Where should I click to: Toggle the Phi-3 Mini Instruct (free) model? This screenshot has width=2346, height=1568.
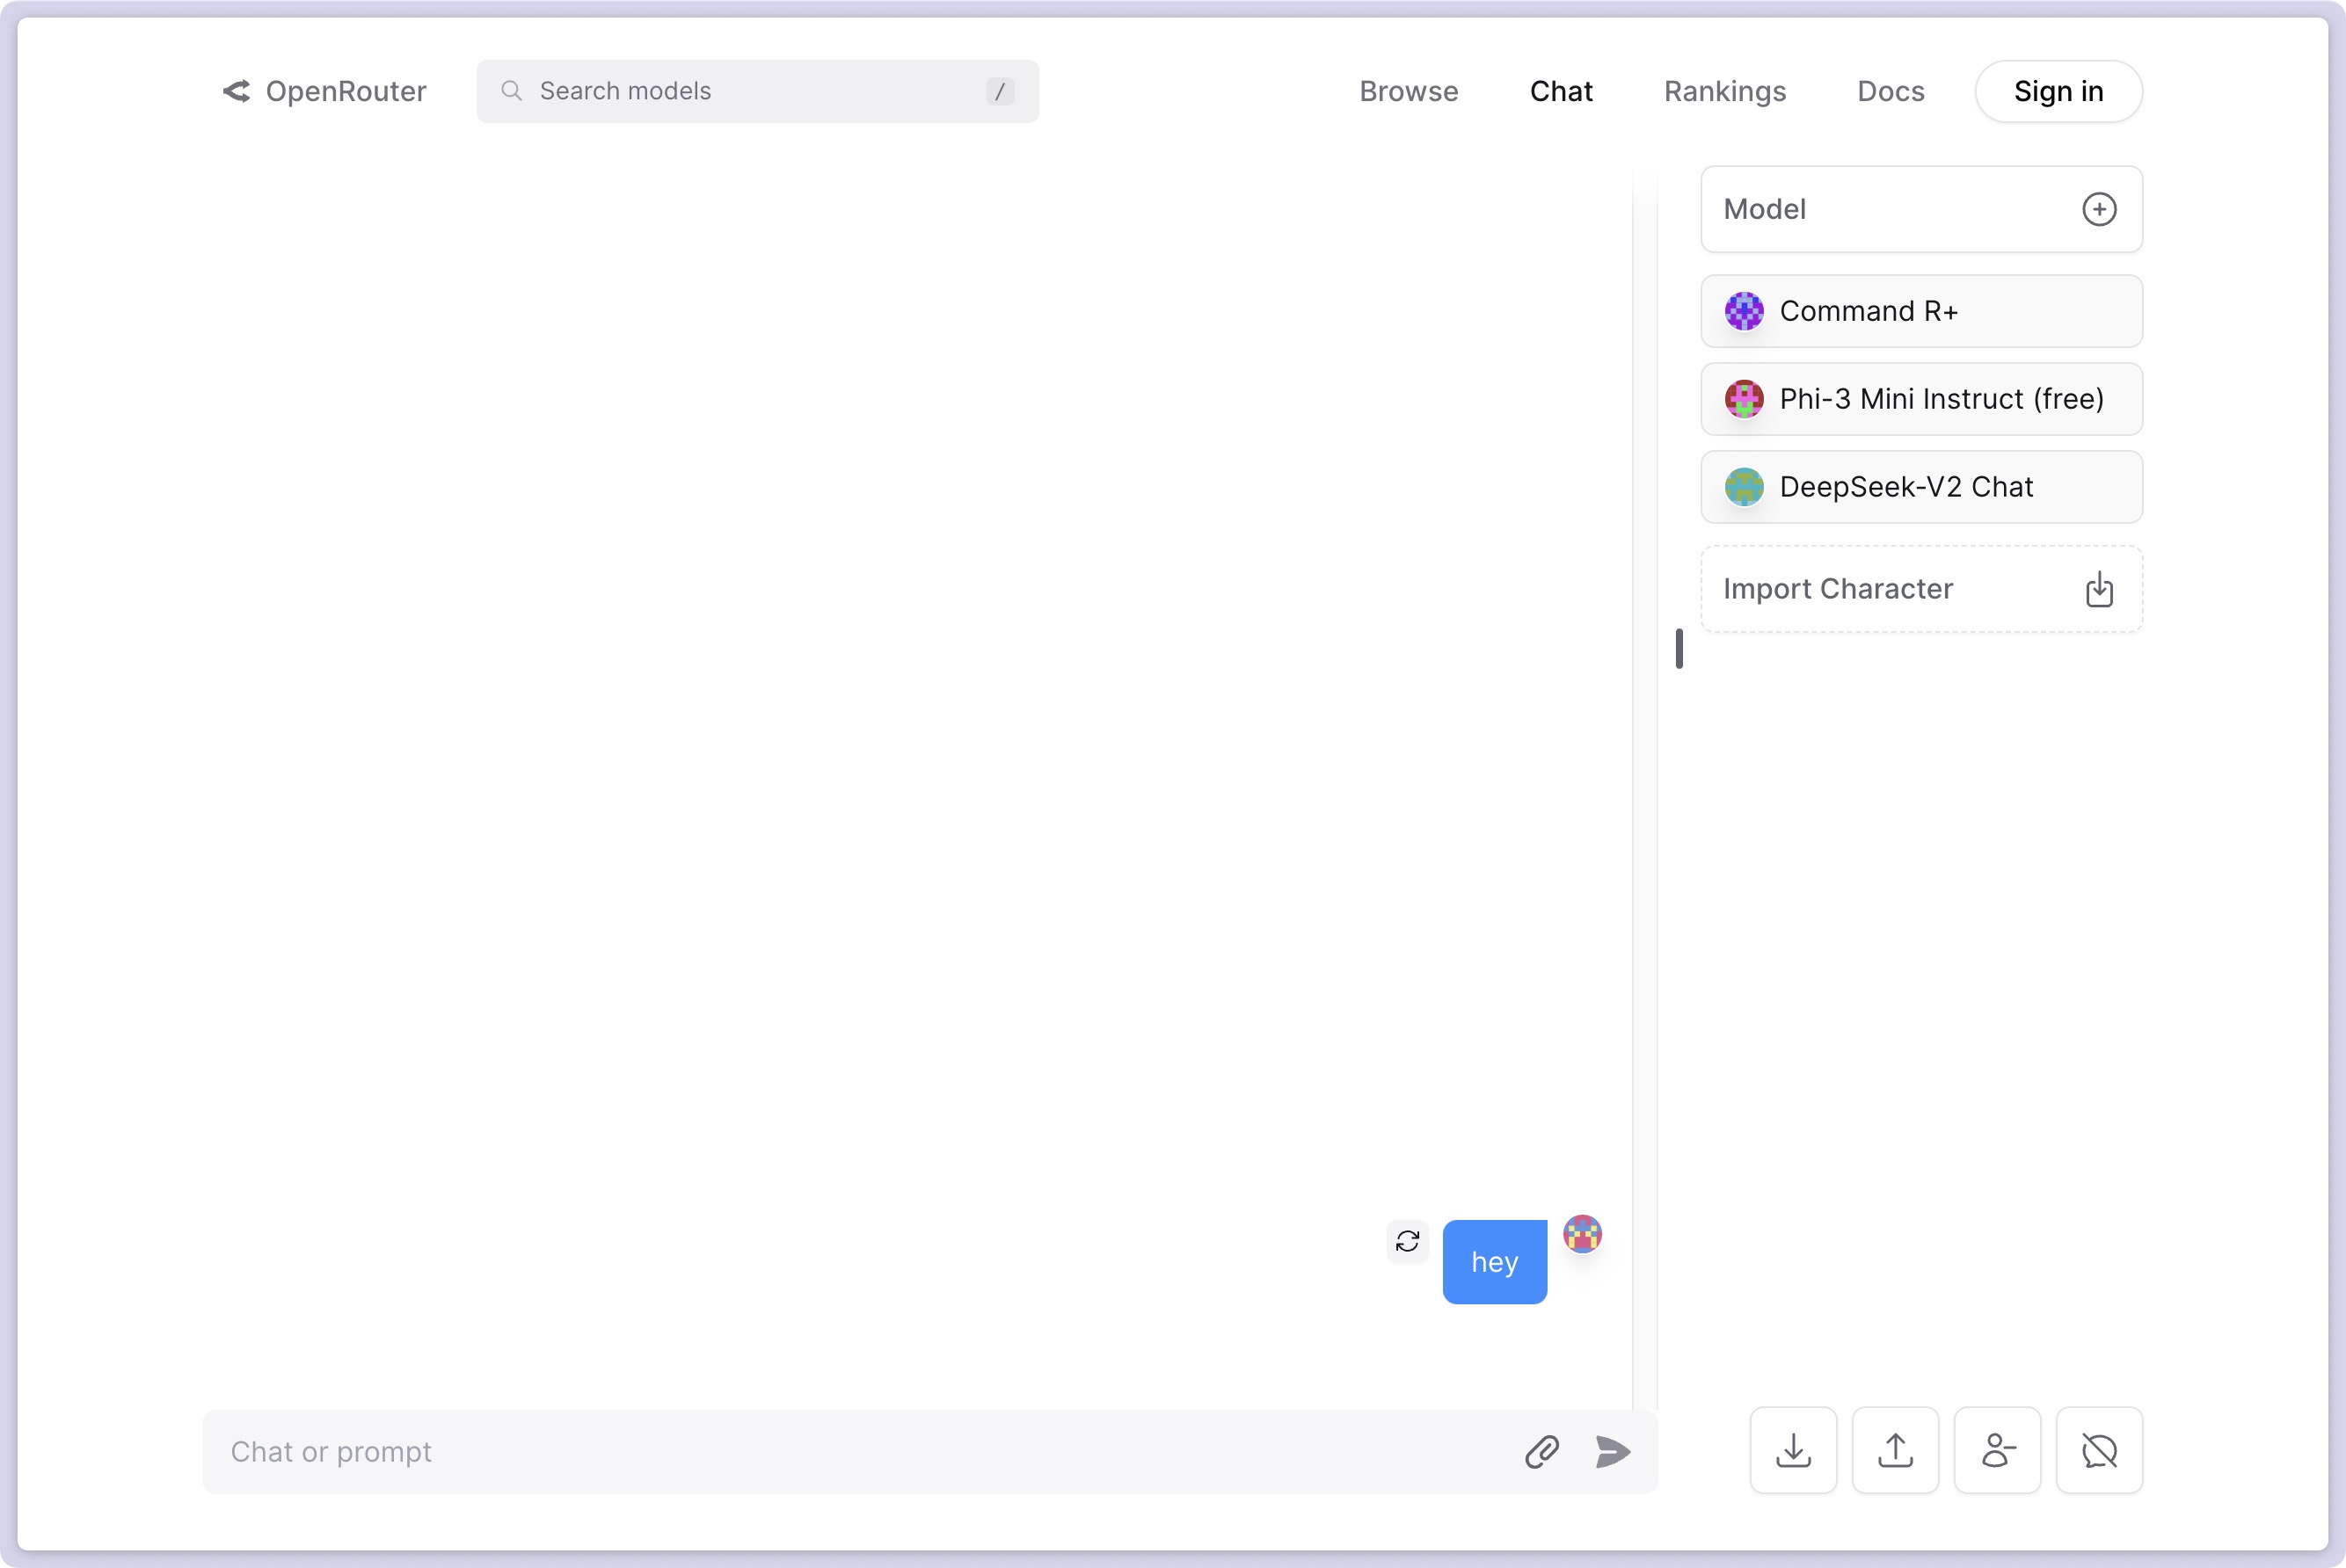(1920, 399)
